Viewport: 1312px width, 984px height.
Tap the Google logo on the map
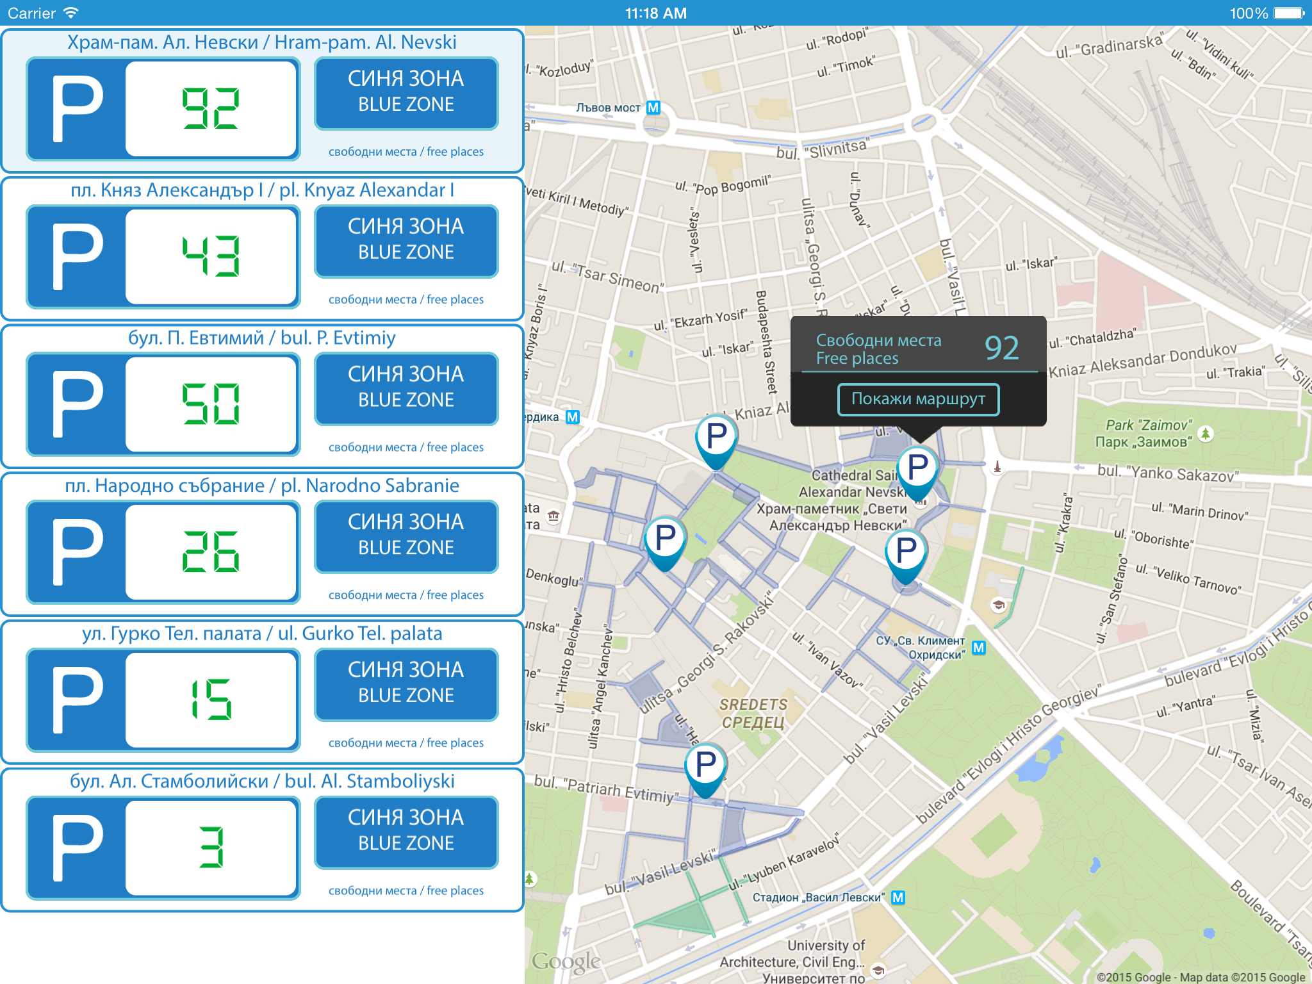coord(566,961)
